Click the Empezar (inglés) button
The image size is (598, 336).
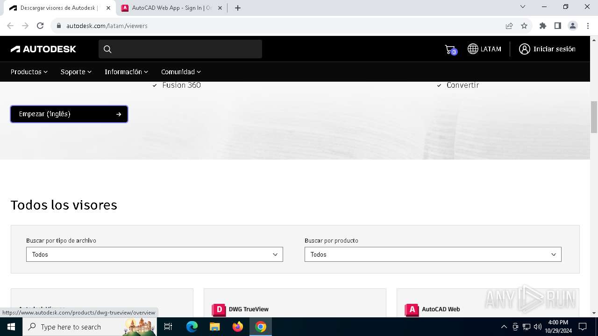point(69,114)
